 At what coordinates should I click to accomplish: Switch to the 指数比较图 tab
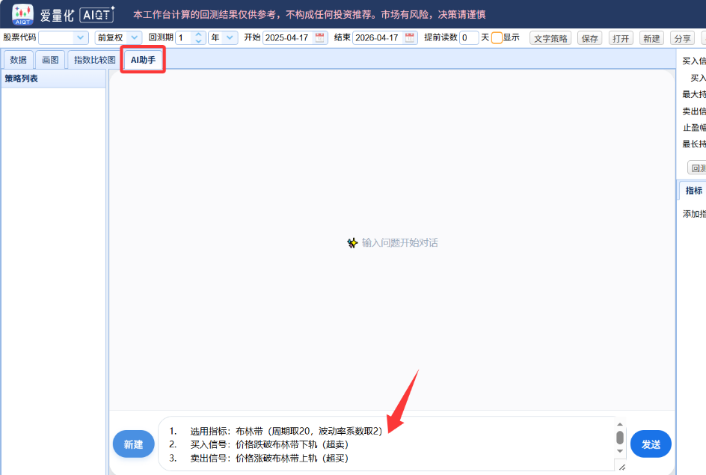coord(94,60)
